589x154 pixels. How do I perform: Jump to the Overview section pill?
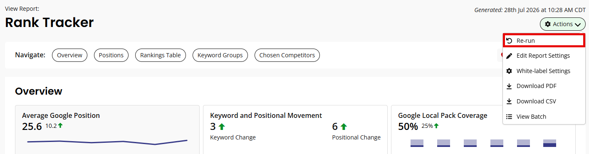[69, 55]
